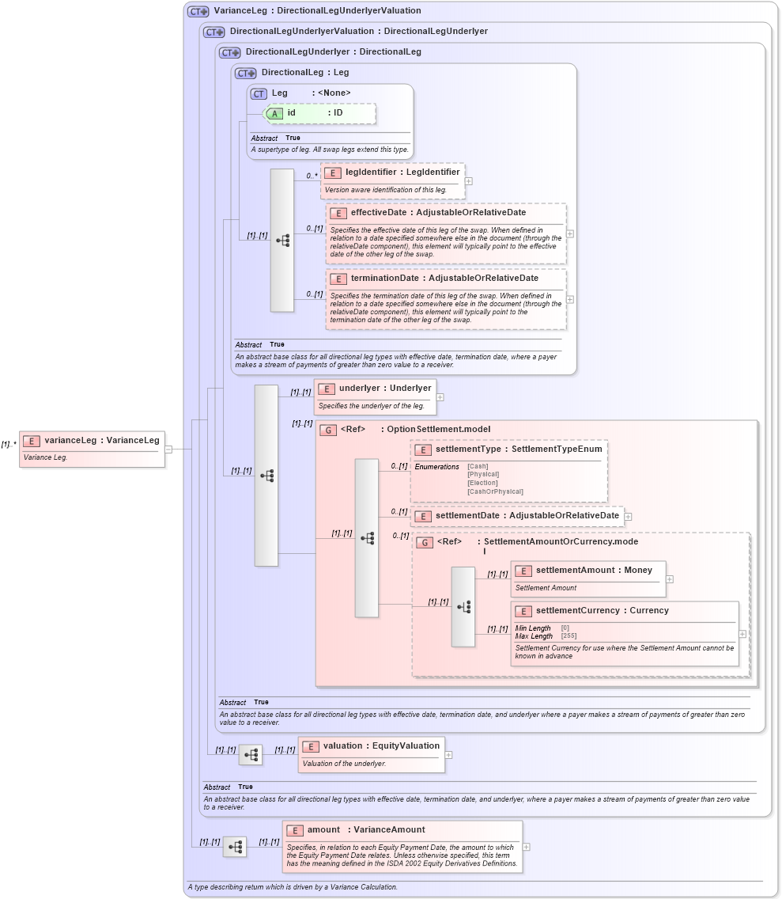
Task: Collapse varianceLeg using the minus box
Action: click(x=167, y=449)
